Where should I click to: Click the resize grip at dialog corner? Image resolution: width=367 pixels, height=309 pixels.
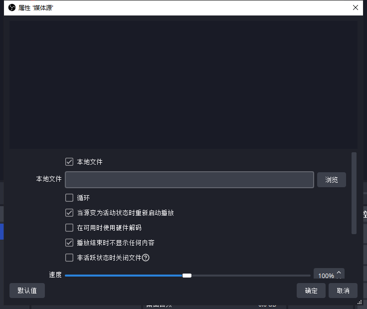(x=360, y=302)
